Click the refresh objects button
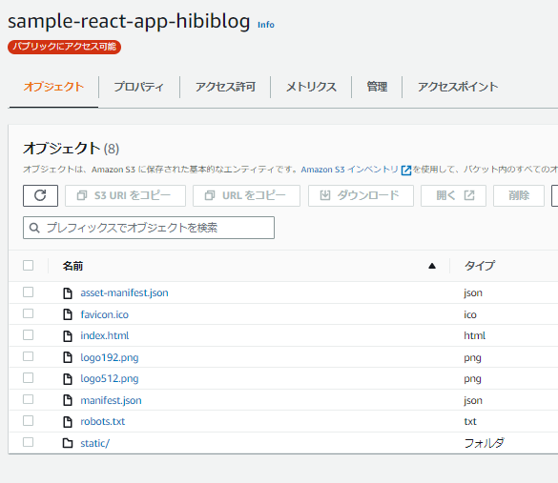This screenshot has height=483, width=558. pyautogui.click(x=40, y=195)
